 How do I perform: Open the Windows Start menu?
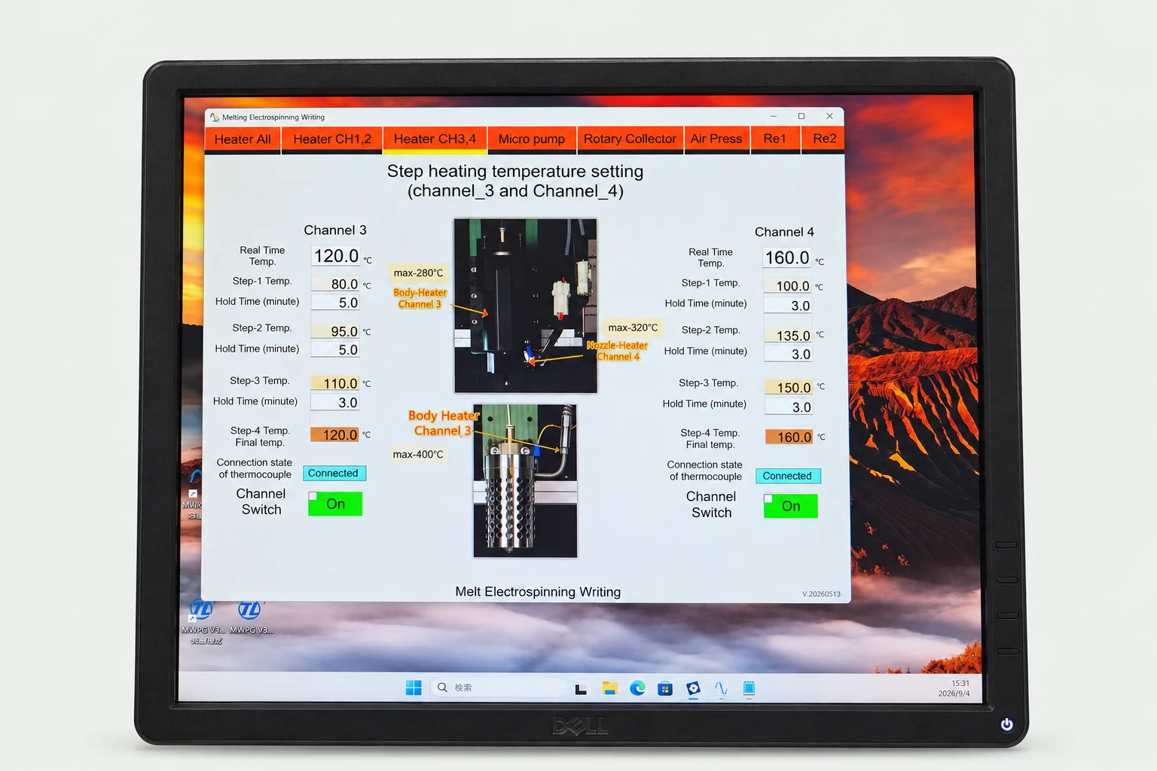pyautogui.click(x=414, y=687)
